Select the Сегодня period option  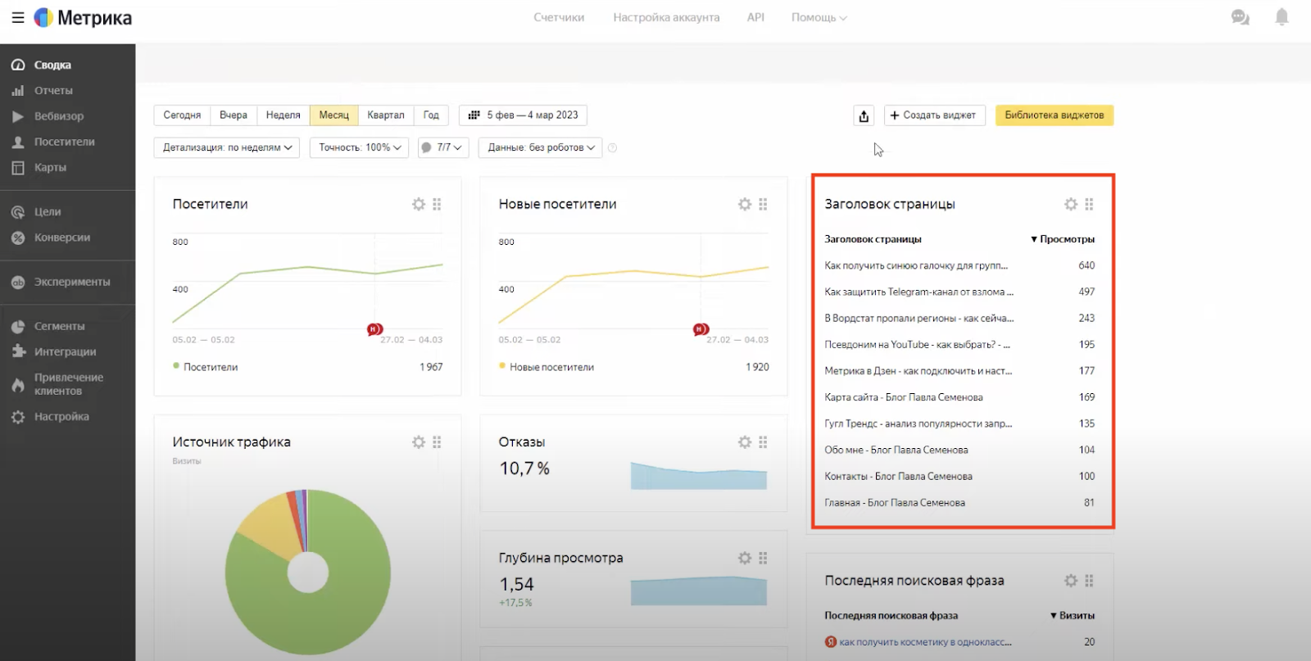pyautogui.click(x=182, y=115)
